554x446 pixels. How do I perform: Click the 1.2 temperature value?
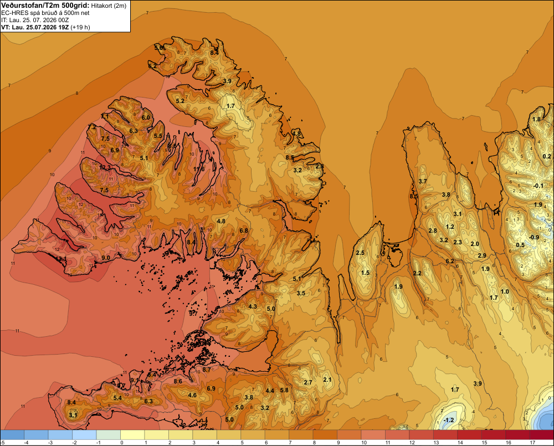[450, 227]
